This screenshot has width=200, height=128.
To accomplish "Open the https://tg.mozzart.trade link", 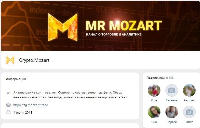I will click(31, 105).
